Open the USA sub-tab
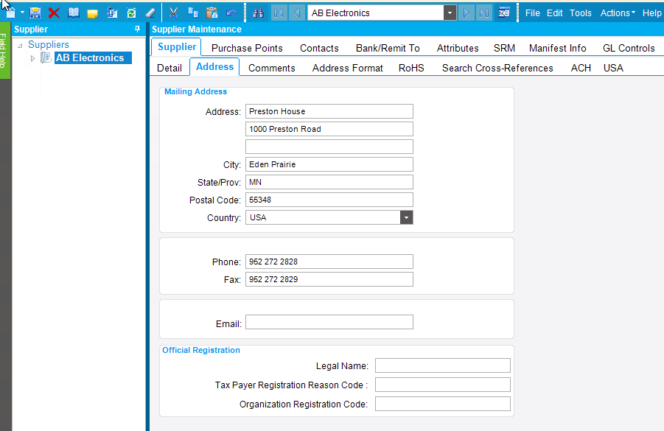 (613, 69)
